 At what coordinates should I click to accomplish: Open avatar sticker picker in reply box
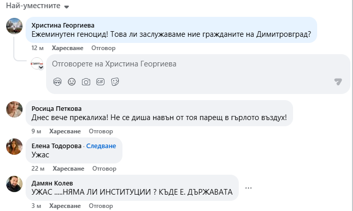57,82
